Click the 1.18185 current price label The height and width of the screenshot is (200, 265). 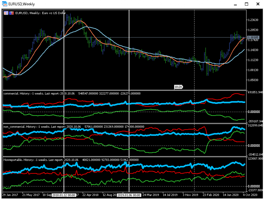(x=253, y=37)
